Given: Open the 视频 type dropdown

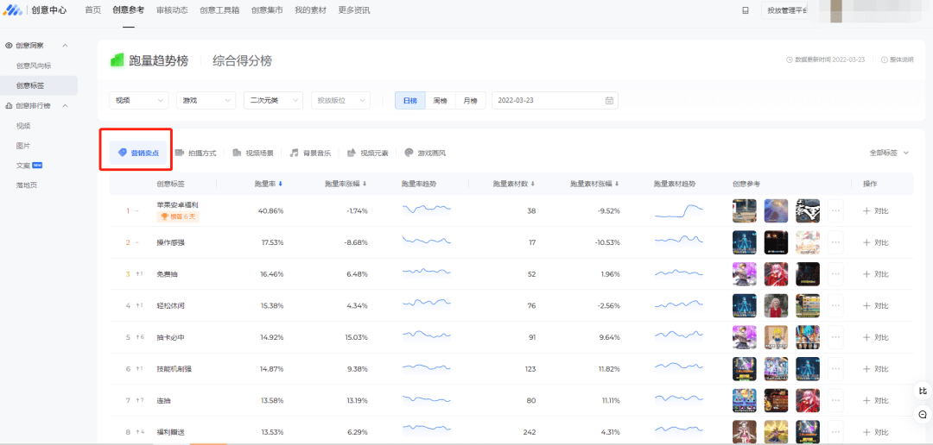Looking at the screenshot, I should click(x=139, y=100).
